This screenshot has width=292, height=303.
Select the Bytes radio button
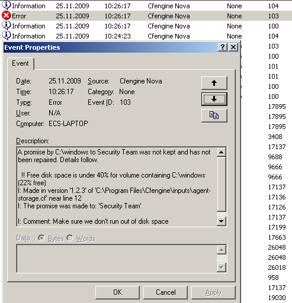(x=41, y=238)
